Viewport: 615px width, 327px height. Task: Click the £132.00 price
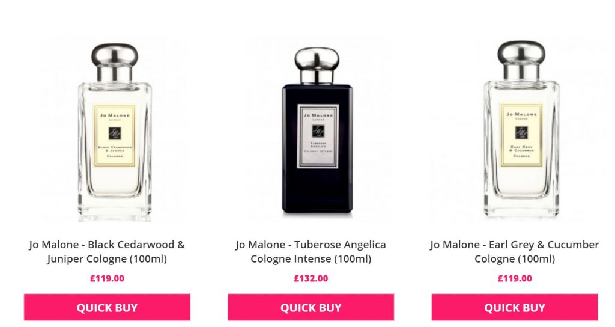pos(311,278)
